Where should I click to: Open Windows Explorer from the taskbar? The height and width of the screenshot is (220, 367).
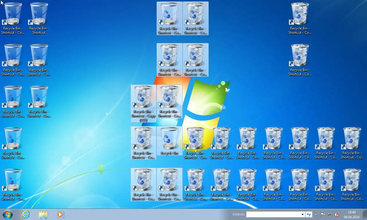tap(43, 214)
